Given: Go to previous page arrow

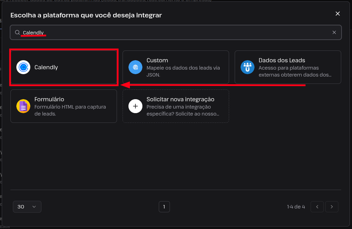Looking at the screenshot, I should (x=317, y=207).
